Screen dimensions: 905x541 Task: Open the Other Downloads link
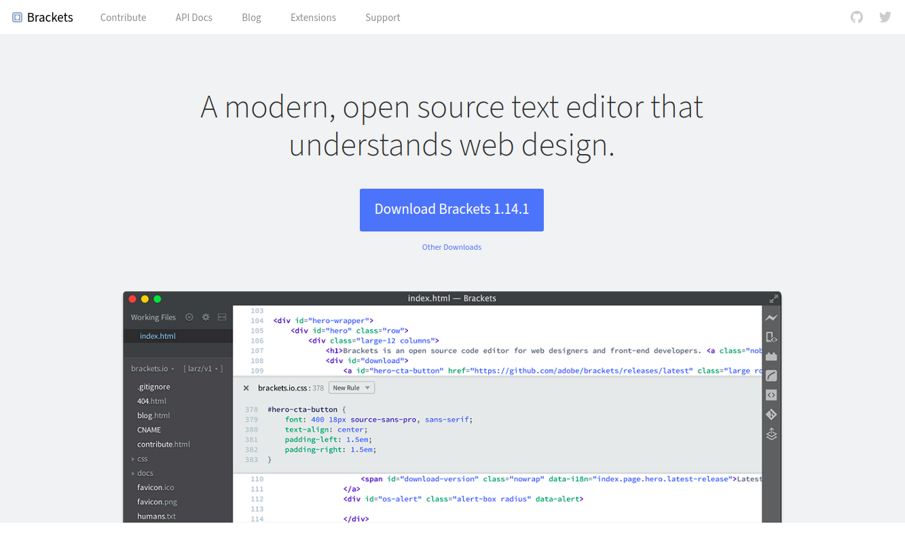451,246
